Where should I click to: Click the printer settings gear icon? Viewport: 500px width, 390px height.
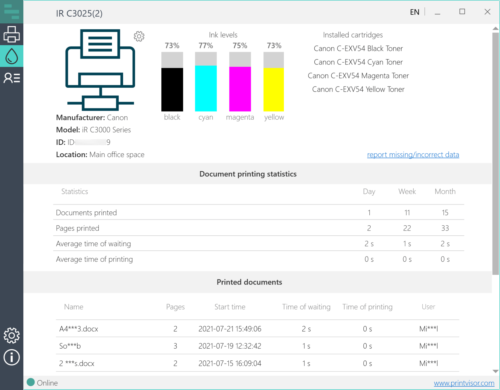point(139,36)
